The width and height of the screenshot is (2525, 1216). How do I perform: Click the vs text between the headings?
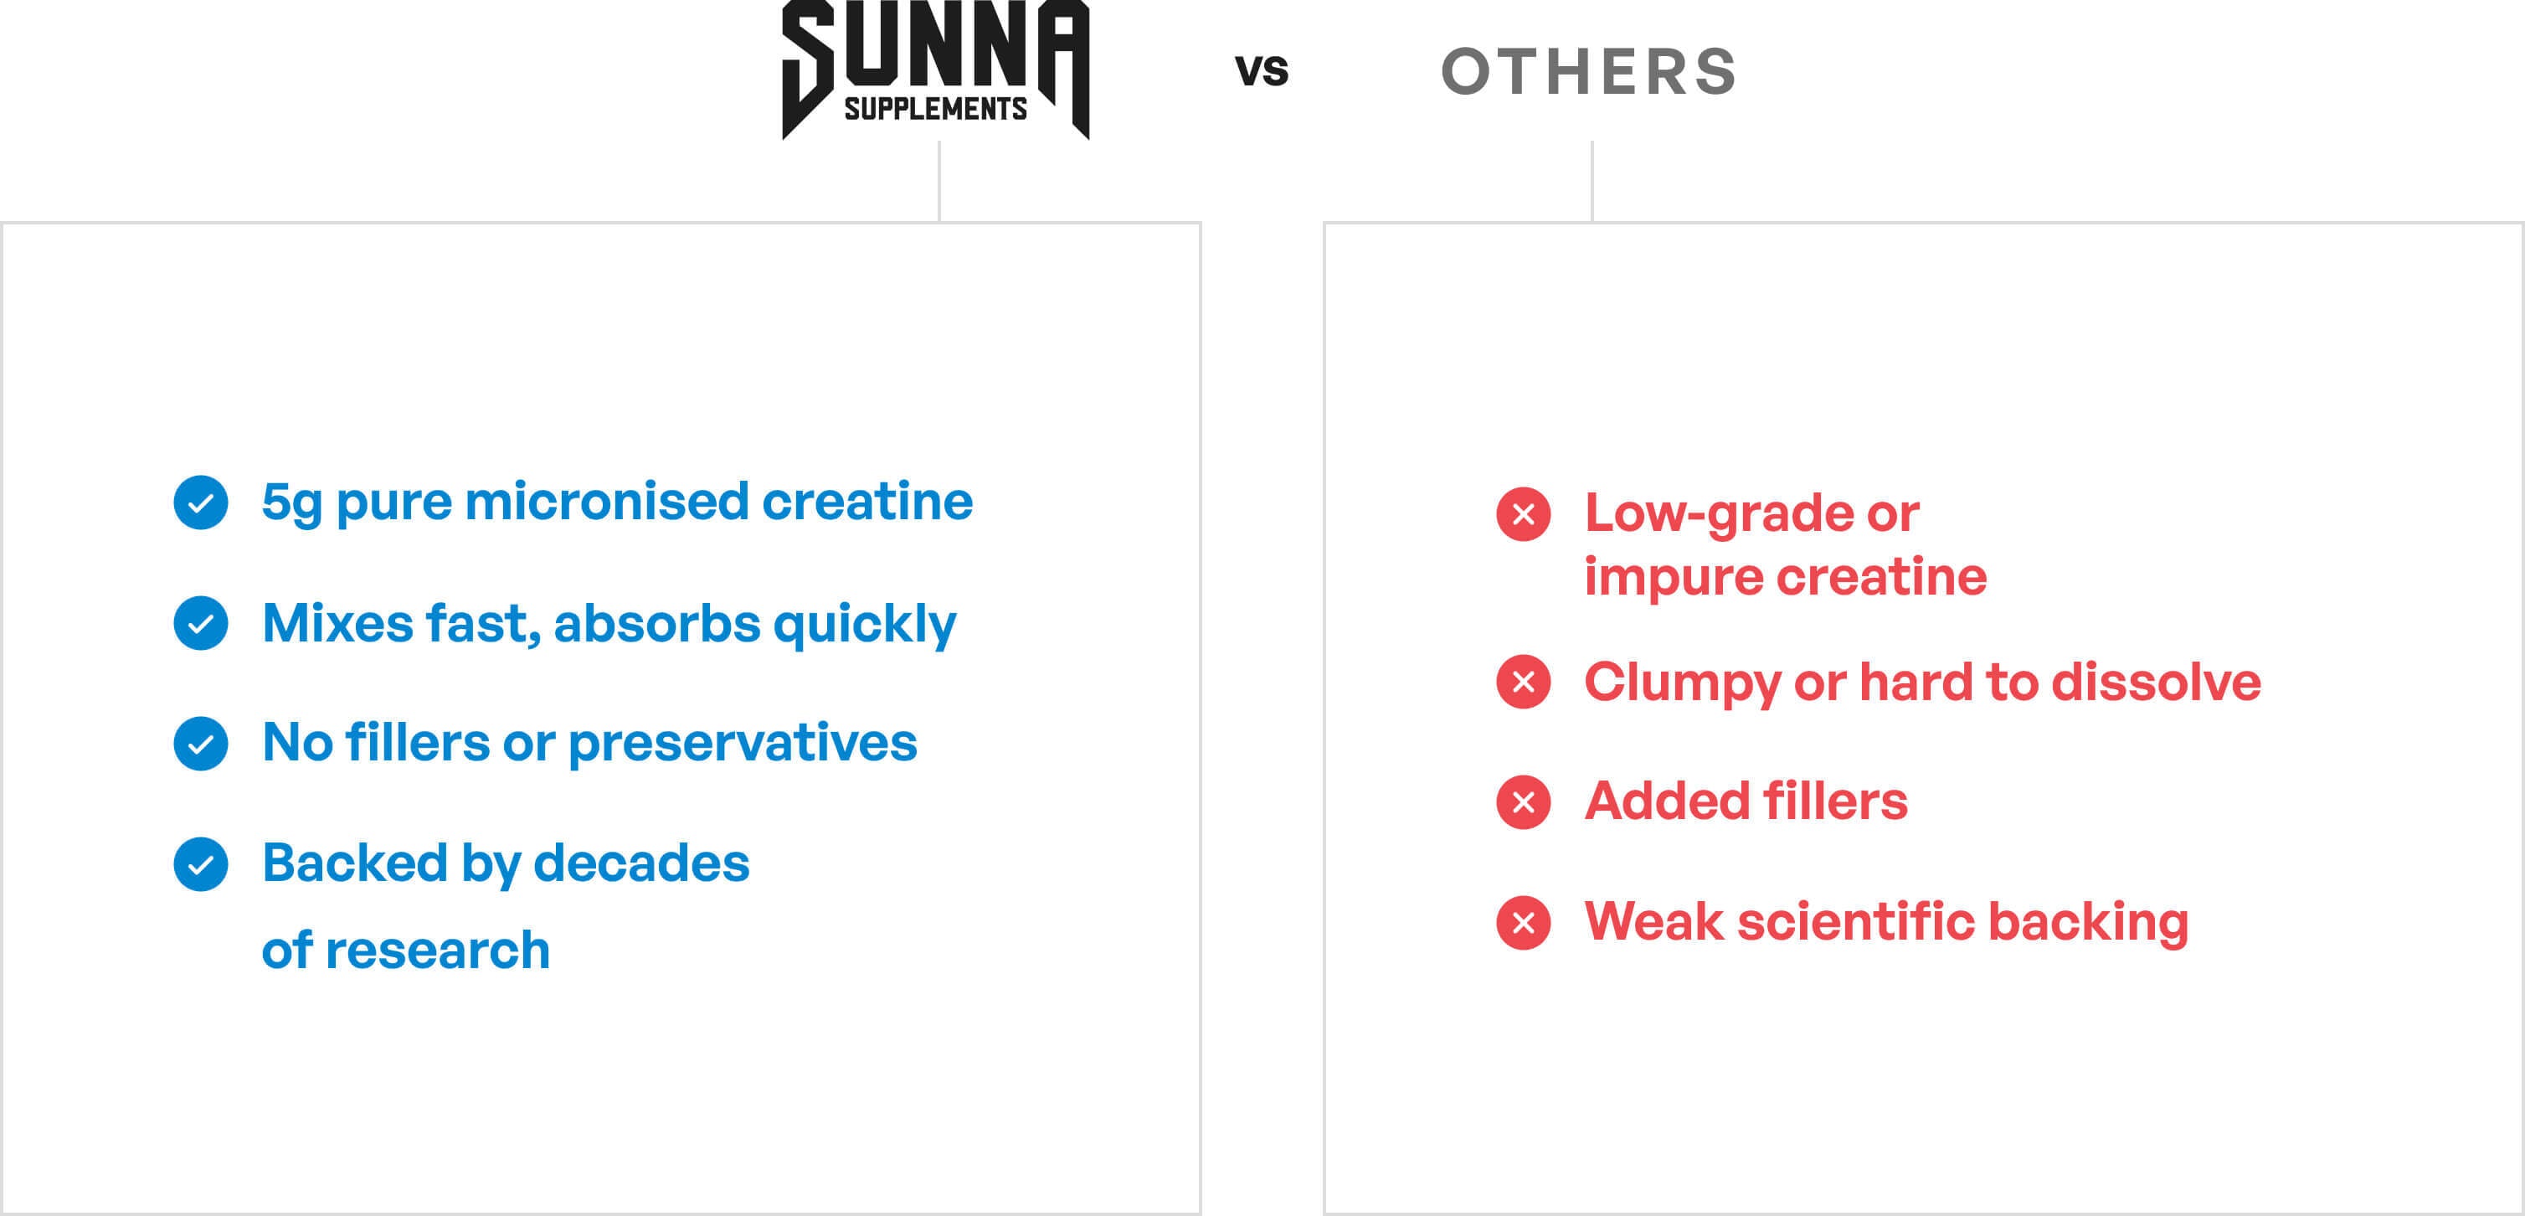(1262, 70)
